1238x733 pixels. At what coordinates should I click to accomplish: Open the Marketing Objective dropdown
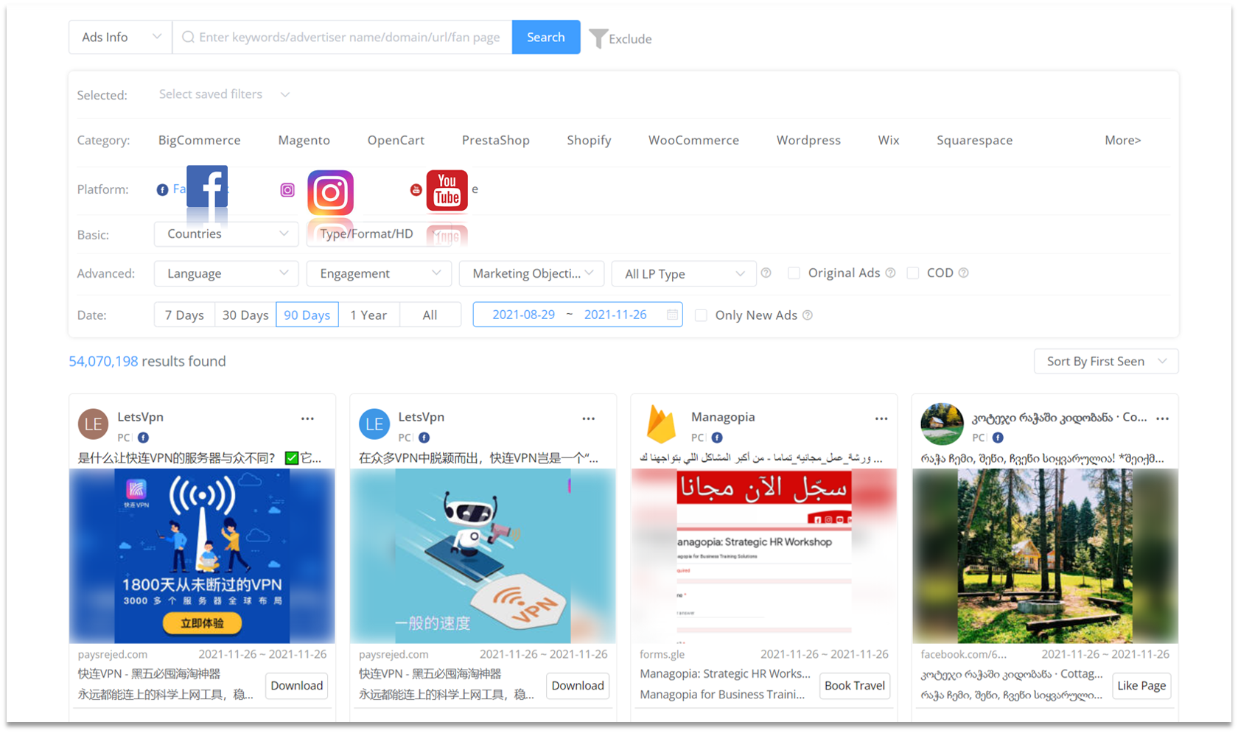(531, 273)
